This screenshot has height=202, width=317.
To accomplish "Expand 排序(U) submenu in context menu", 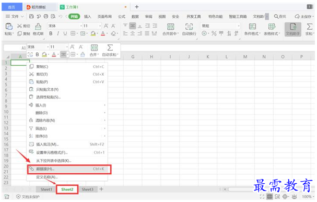I will [x=67, y=136].
